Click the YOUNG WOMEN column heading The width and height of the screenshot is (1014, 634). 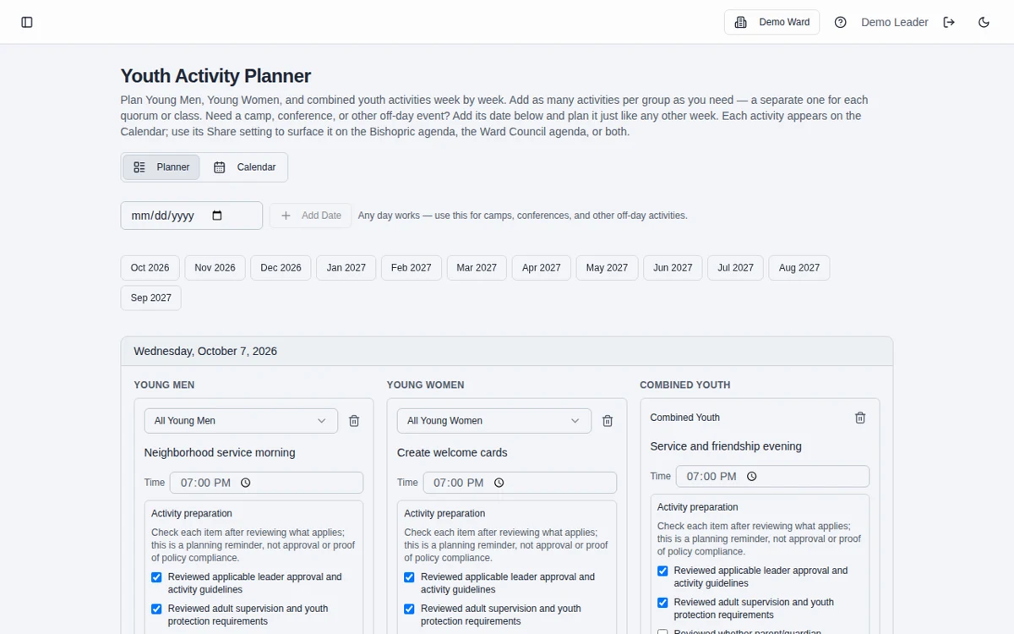(x=425, y=385)
